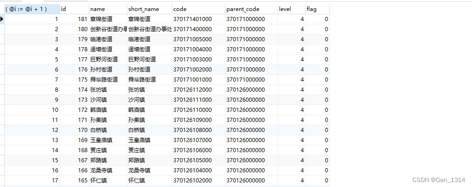Select name cell '龙桑寺镇'
Viewport: 472px width, 187px height.
[x=108, y=170]
